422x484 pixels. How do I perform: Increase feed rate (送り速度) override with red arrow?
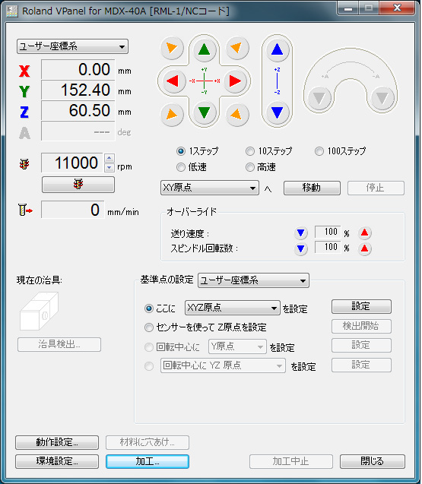click(364, 233)
